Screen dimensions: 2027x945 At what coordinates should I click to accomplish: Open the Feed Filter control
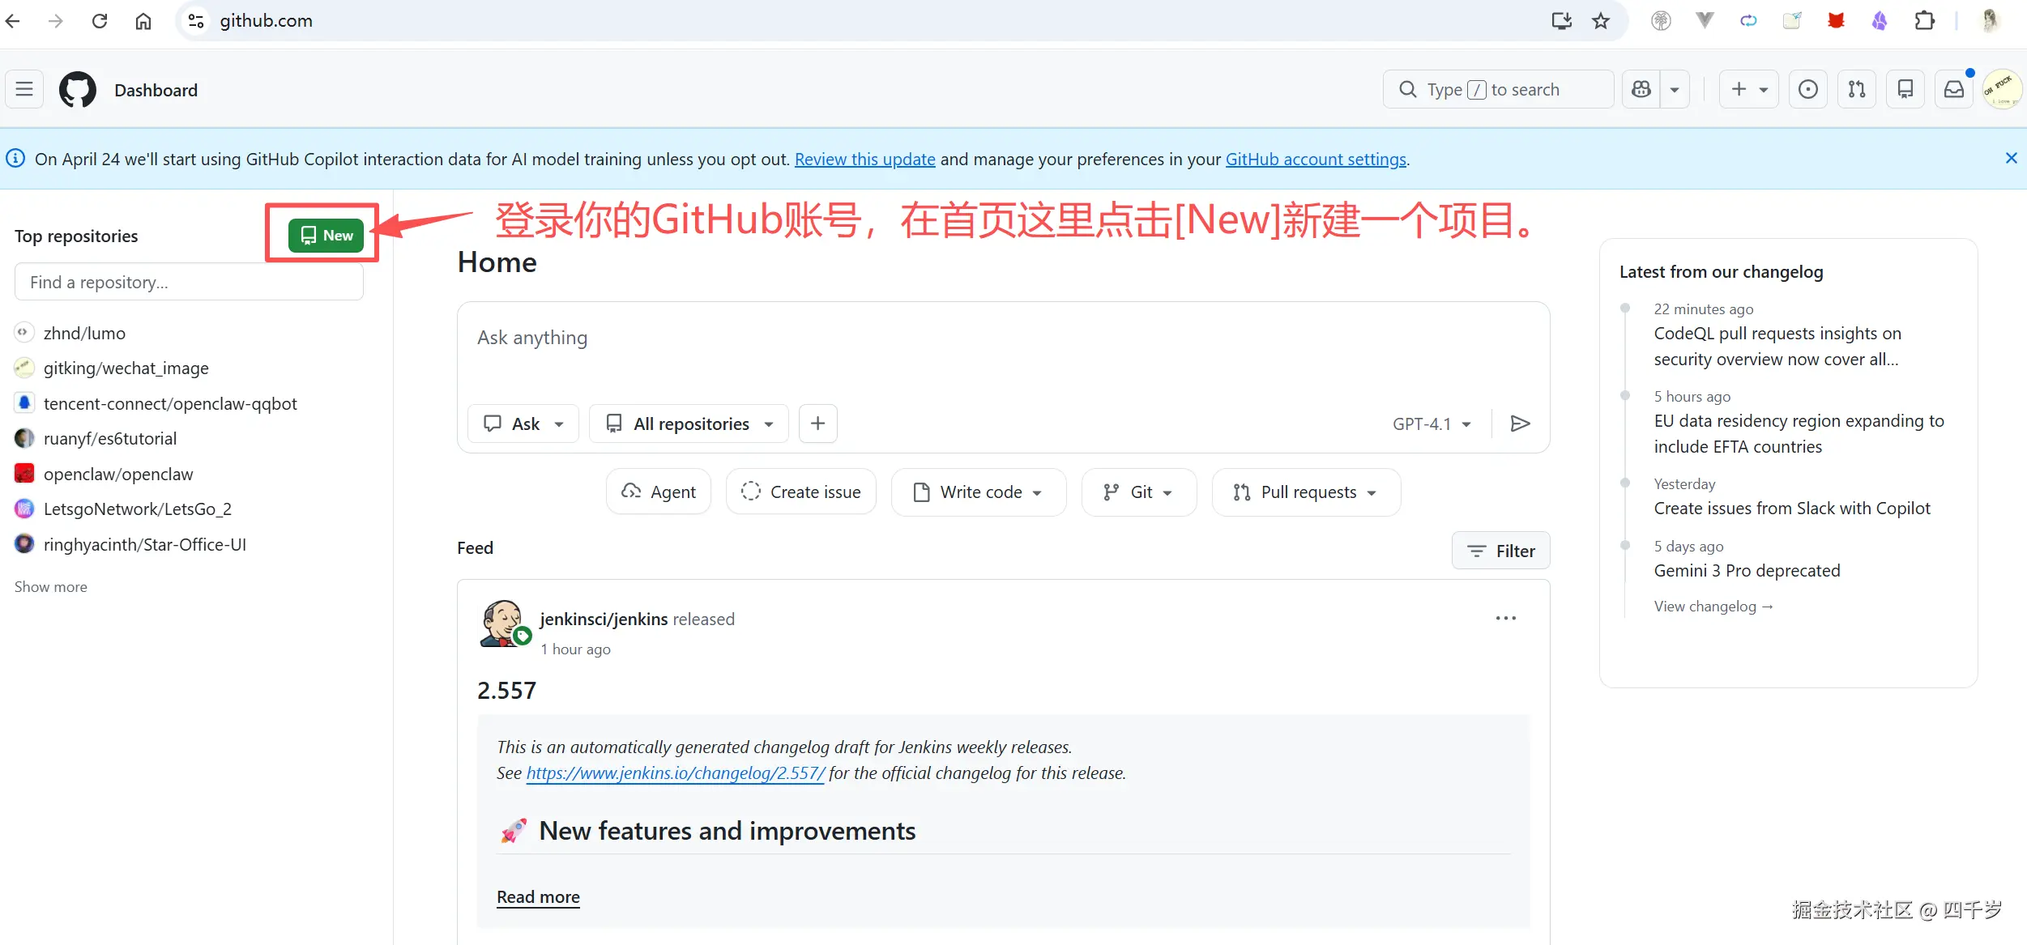click(x=1500, y=550)
